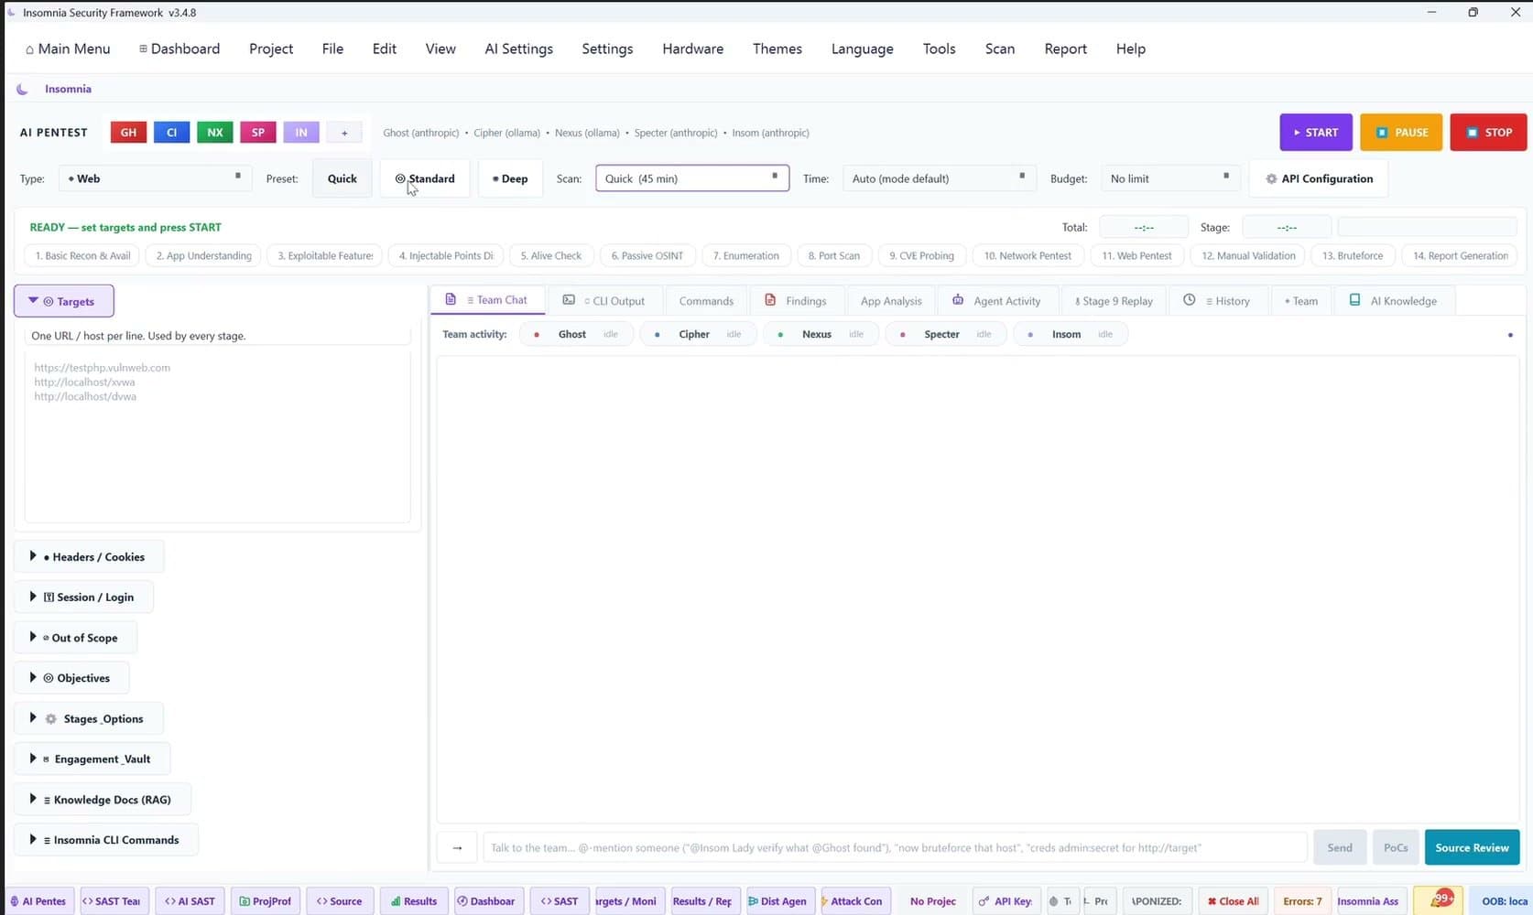Click the red STOP button

(x=1488, y=133)
